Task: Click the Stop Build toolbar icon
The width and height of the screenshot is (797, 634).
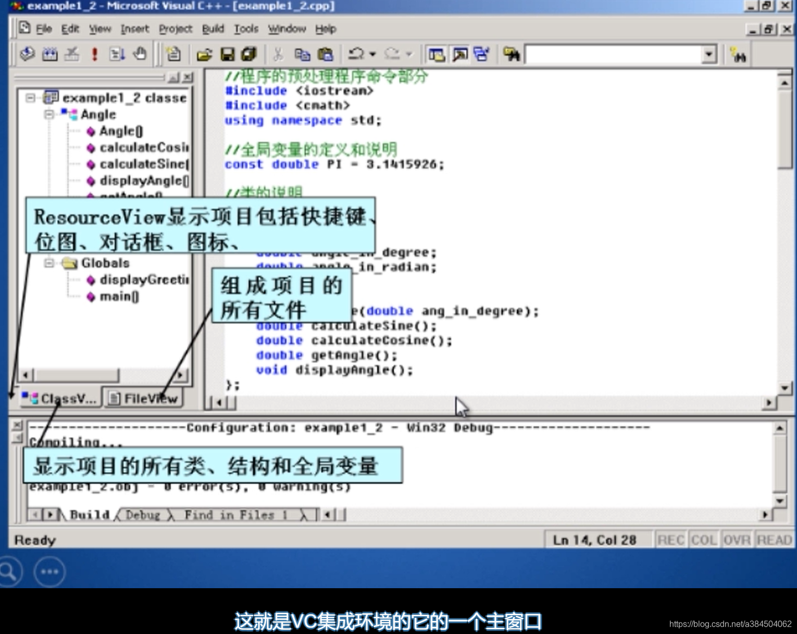Action: tap(72, 54)
